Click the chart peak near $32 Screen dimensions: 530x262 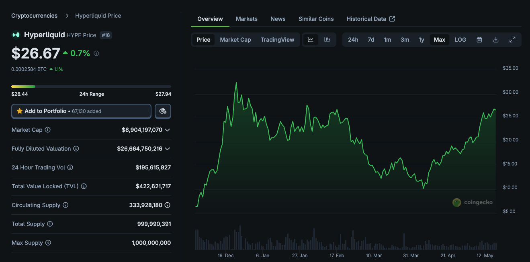pyautogui.click(x=236, y=83)
